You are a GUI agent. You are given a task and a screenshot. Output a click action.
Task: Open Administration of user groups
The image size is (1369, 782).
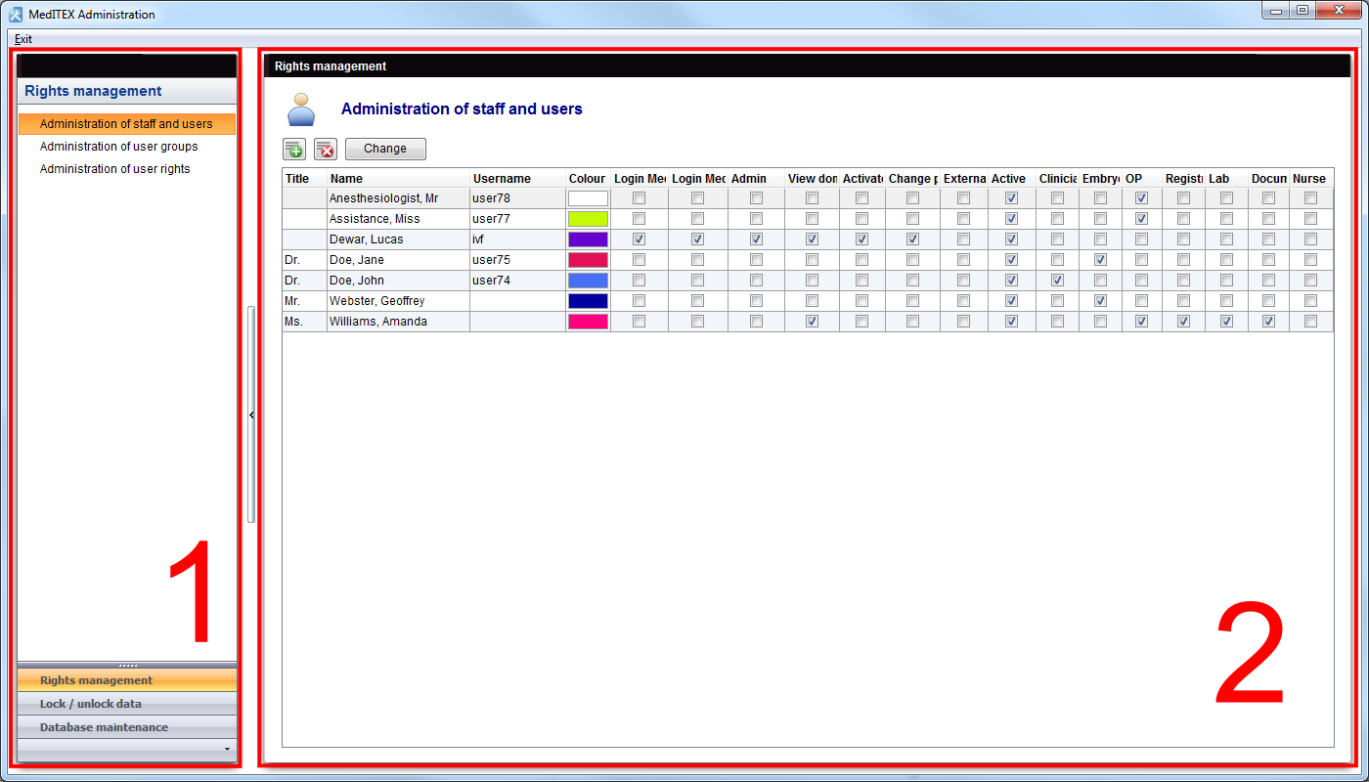[119, 147]
